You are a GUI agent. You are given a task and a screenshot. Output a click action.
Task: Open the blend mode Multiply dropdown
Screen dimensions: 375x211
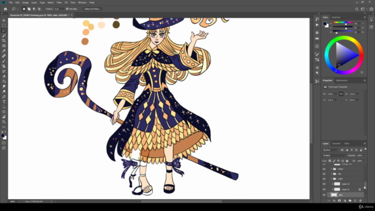pyautogui.click(x=335, y=155)
